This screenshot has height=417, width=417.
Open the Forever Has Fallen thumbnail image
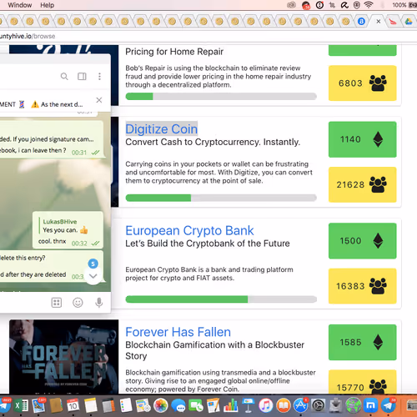64,357
